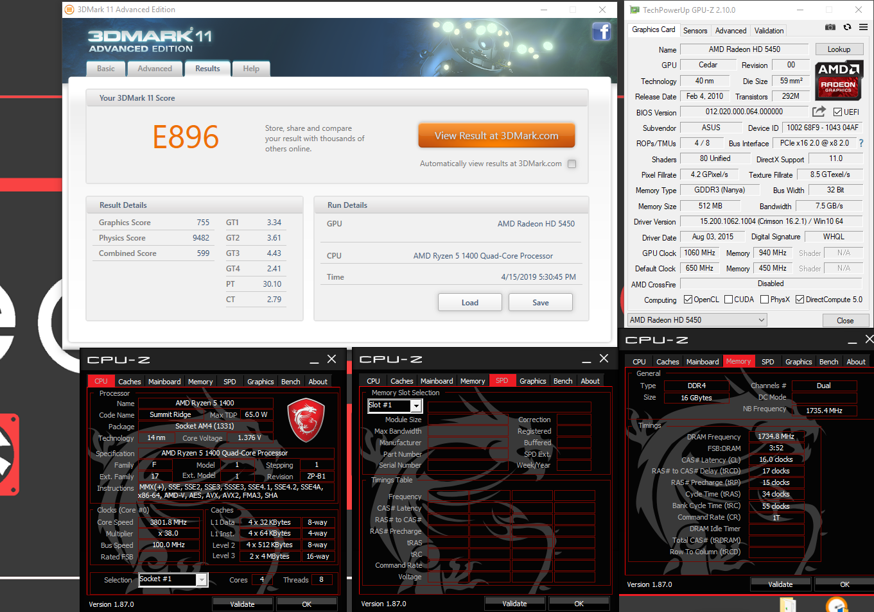The width and height of the screenshot is (874, 612).
Task: Click the E896 score text
Action: (186, 137)
